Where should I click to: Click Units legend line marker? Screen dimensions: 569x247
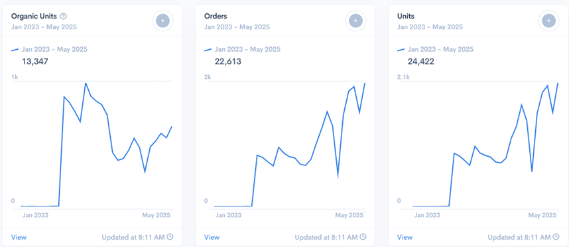pyautogui.click(x=401, y=50)
